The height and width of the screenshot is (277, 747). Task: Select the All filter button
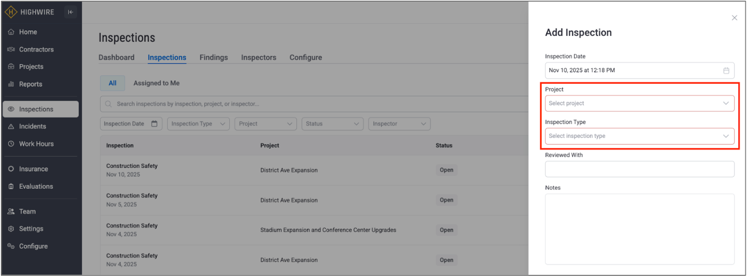pos(113,83)
